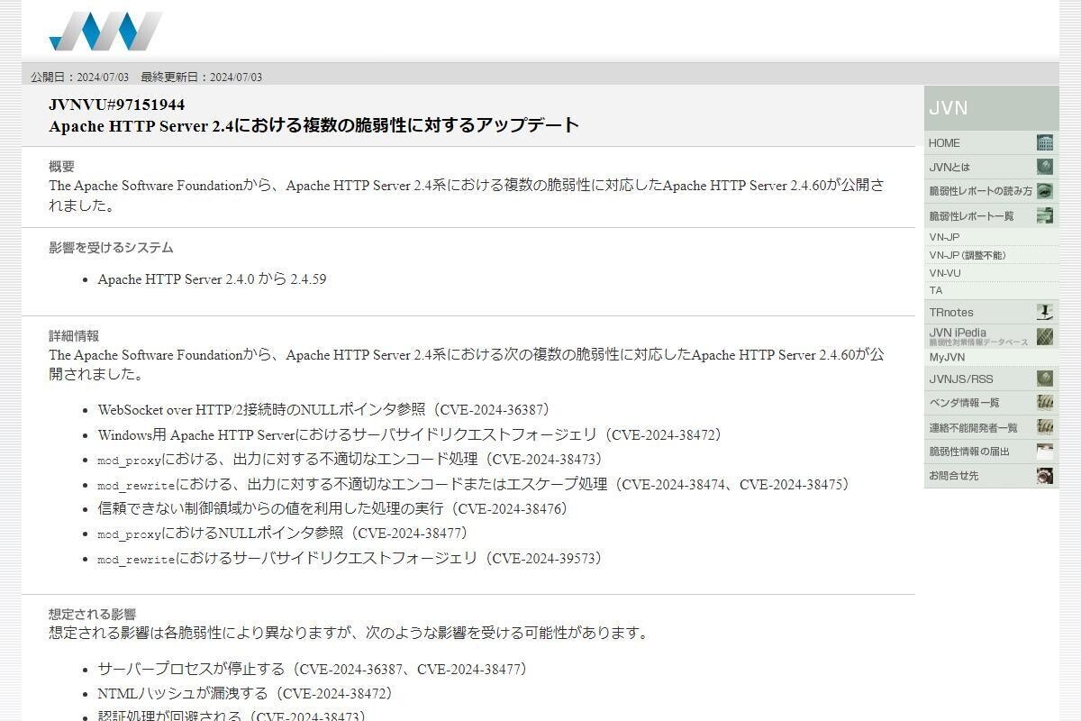Open 脆弱性レポートの読み方 link
1081x721 pixels.
tap(981, 191)
